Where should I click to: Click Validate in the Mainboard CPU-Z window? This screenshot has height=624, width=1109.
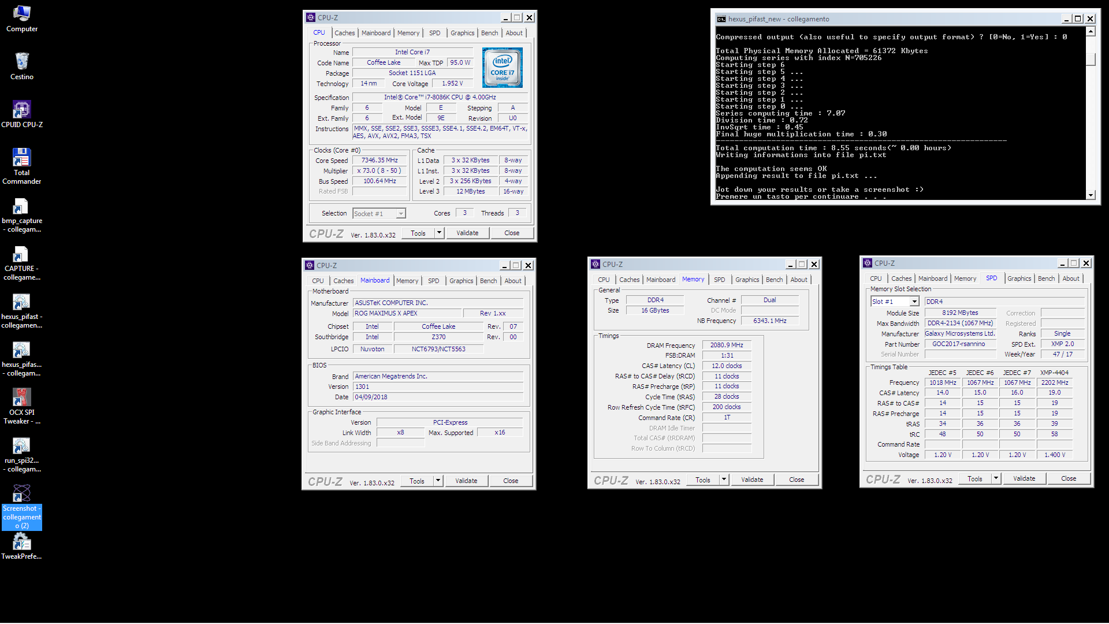coord(466,481)
